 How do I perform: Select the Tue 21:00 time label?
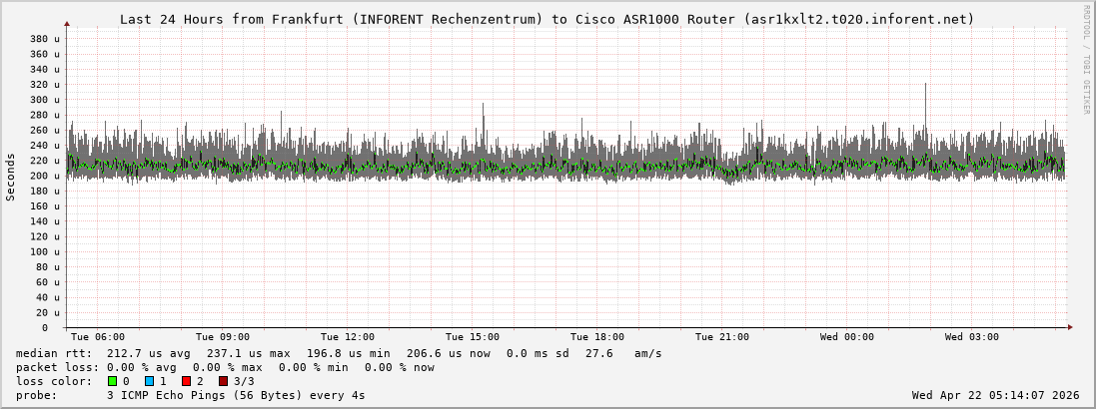[722, 337]
